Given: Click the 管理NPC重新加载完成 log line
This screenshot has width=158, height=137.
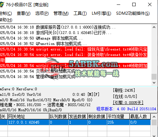Looking at the screenshot, I should (40, 77).
